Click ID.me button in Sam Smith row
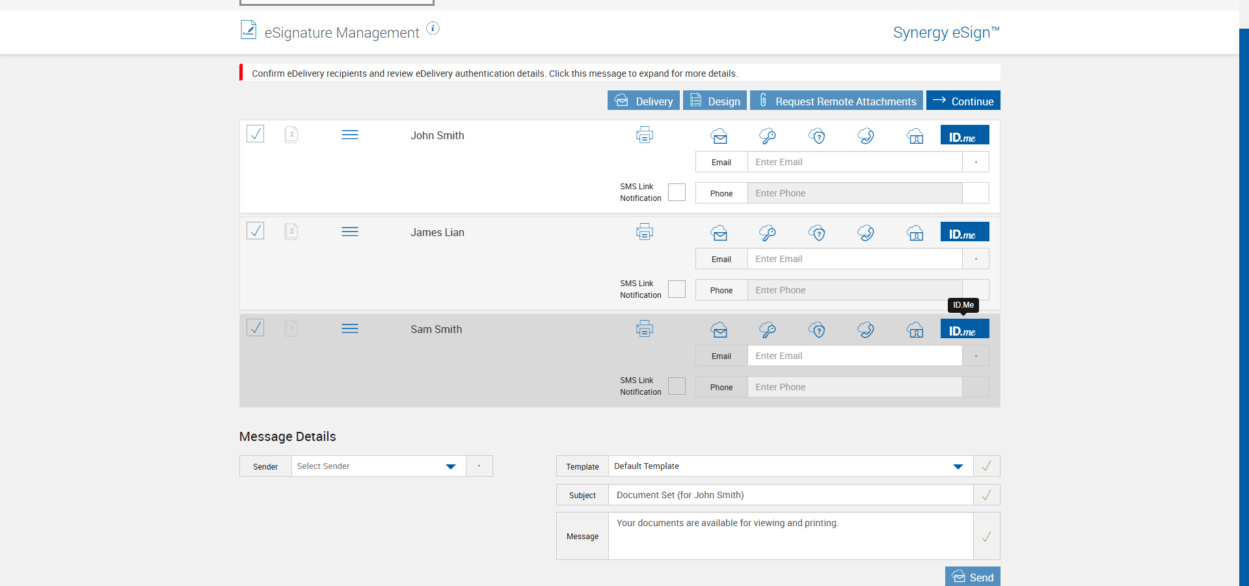The height and width of the screenshot is (586, 1249). (964, 329)
